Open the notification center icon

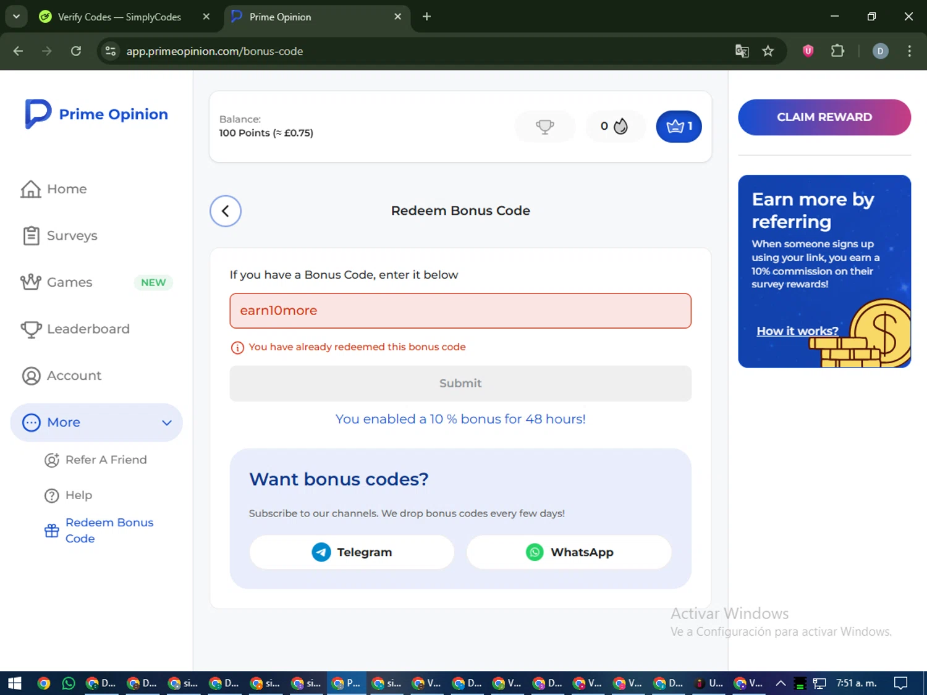(x=901, y=683)
